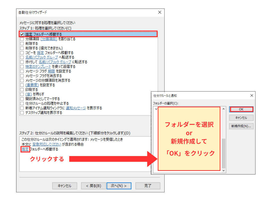Open the 特定のテンプレート link

37,67
